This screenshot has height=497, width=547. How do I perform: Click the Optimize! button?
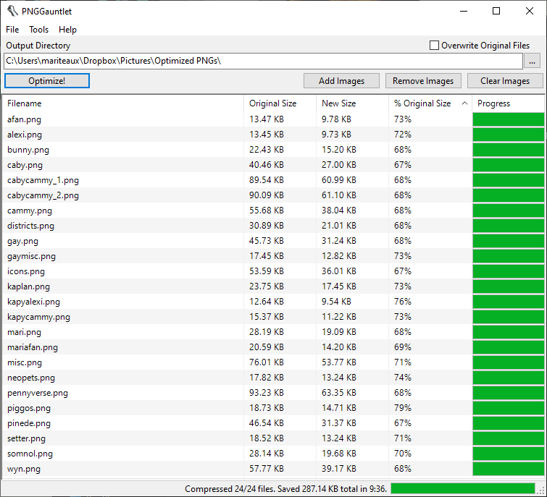point(47,81)
